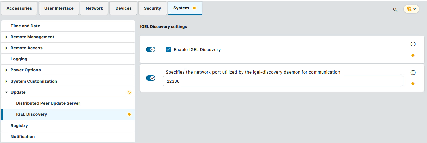
Task: Expand the Remote Management section
Action: tap(6, 37)
